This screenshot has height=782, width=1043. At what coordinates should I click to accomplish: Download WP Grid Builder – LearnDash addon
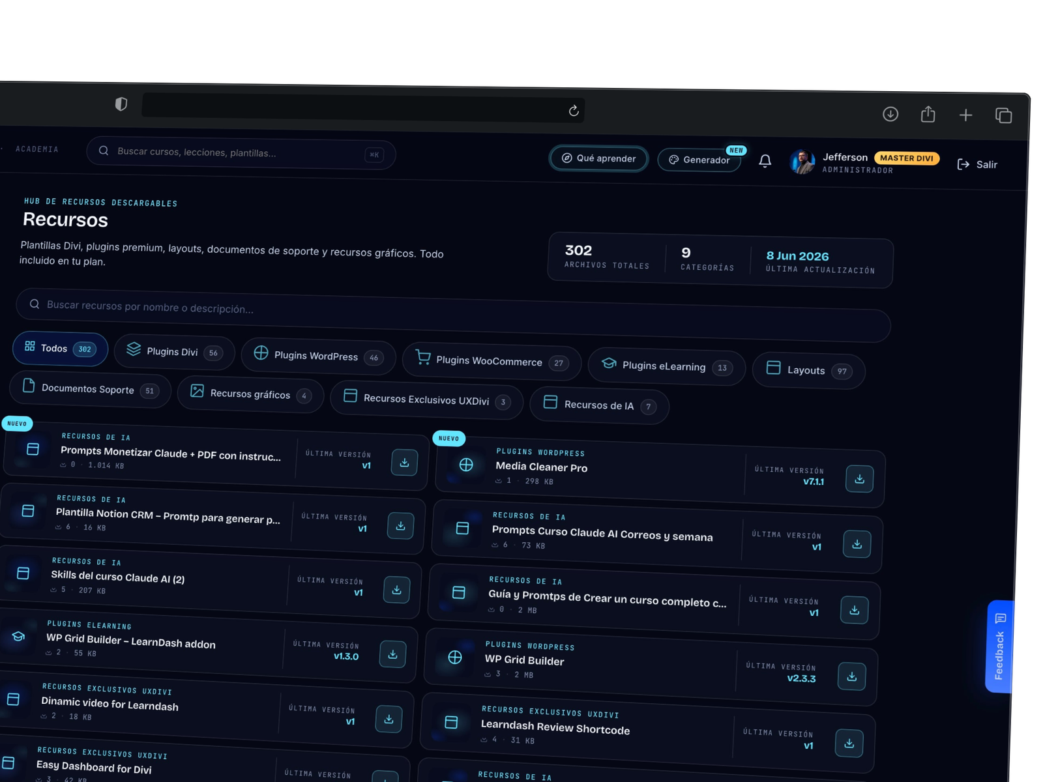[393, 654]
